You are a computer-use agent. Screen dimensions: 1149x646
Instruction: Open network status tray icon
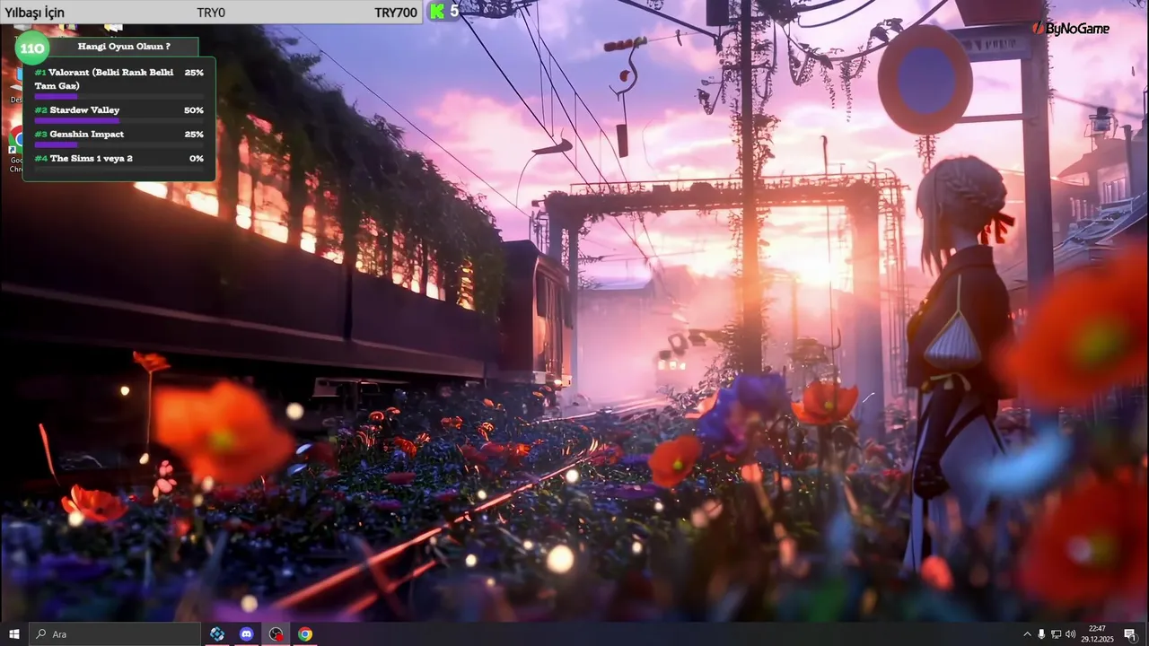pyautogui.click(x=1056, y=634)
